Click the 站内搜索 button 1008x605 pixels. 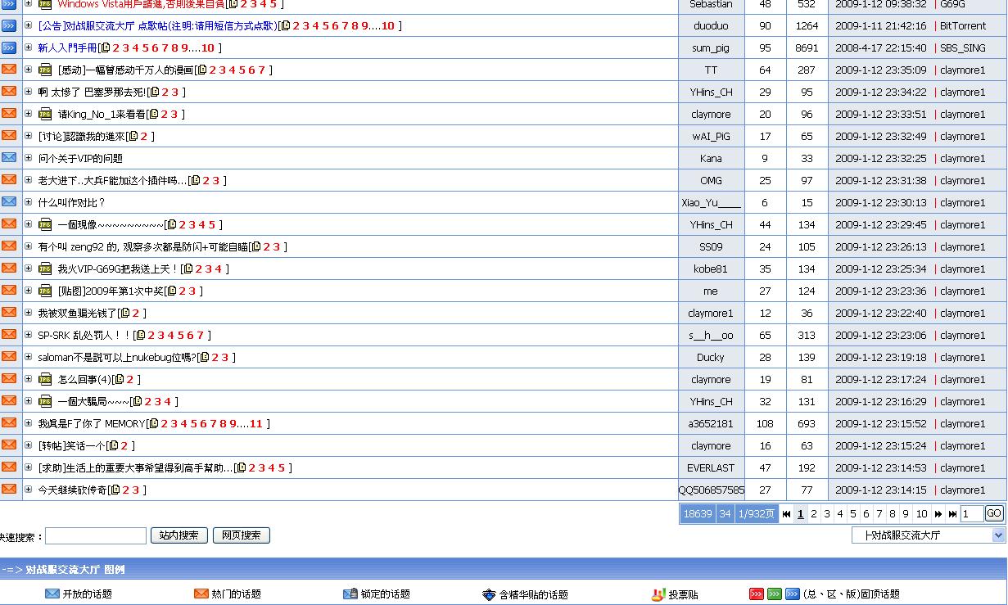tap(179, 535)
